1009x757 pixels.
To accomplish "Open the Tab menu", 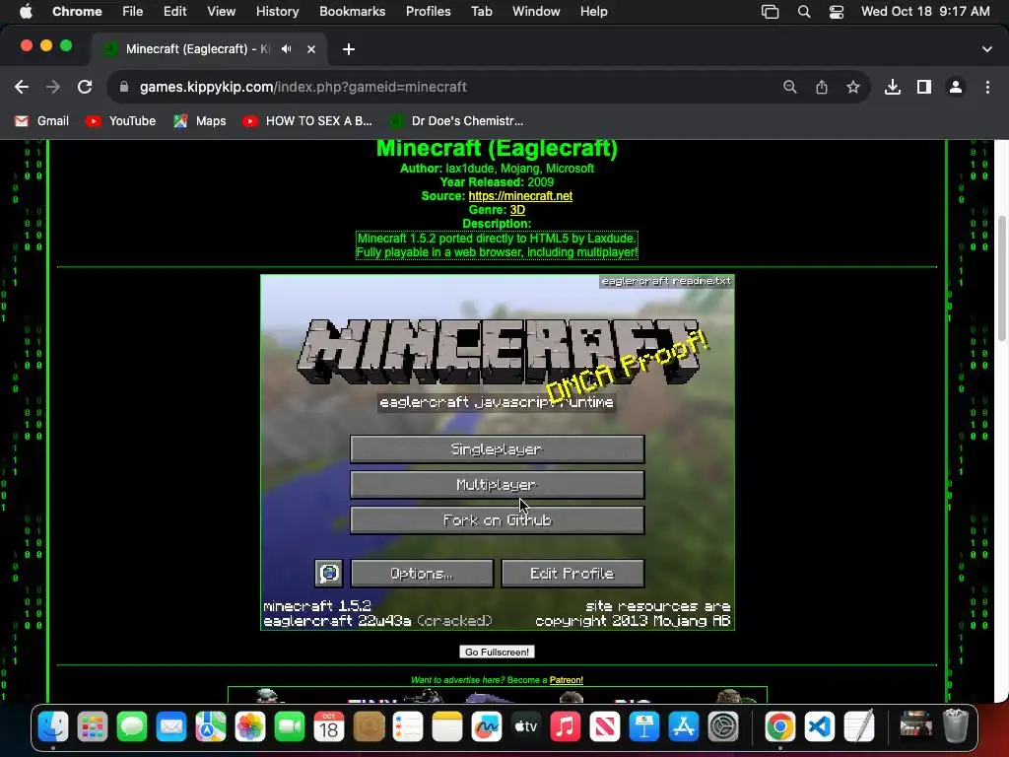I will 481,12.
